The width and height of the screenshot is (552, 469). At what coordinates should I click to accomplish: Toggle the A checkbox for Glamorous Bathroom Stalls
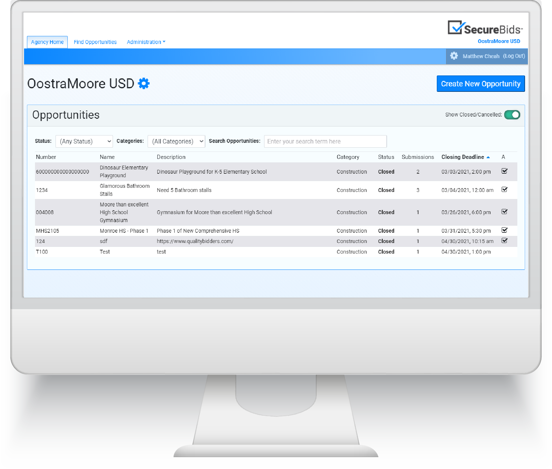(x=505, y=190)
